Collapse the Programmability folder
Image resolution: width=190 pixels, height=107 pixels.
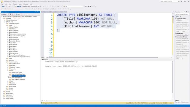click(x=6, y=62)
